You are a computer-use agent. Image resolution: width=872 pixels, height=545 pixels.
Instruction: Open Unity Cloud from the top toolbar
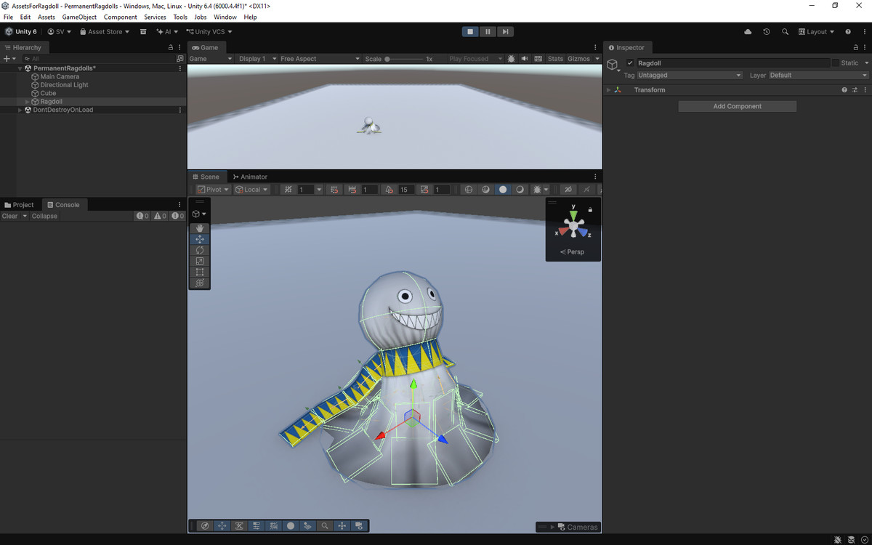click(748, 32)
